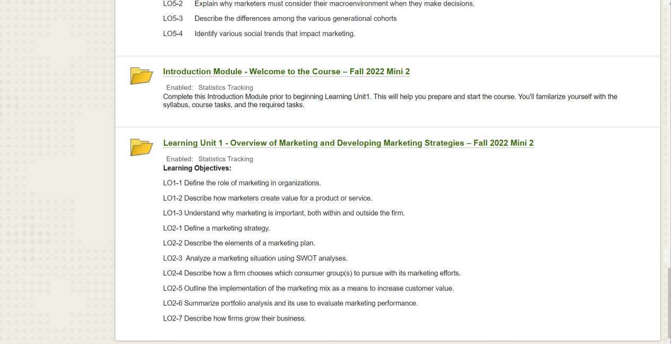
Task: Click Statistics Tracking under Introduction Module
Action: (226, 88)
